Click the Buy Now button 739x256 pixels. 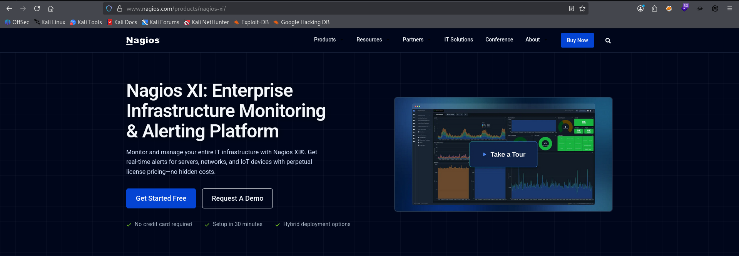coord(577,40)
